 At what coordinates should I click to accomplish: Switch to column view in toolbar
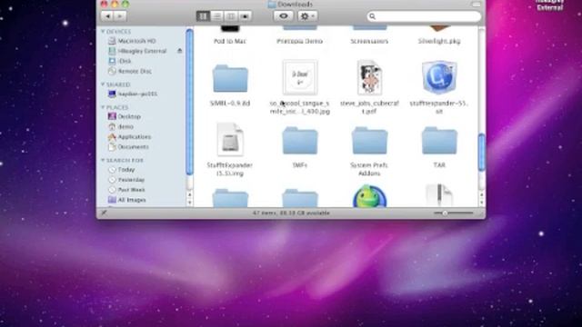pos(231,16)
